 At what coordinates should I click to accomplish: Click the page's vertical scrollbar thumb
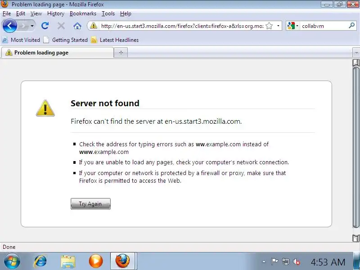(x=356, y=147)
